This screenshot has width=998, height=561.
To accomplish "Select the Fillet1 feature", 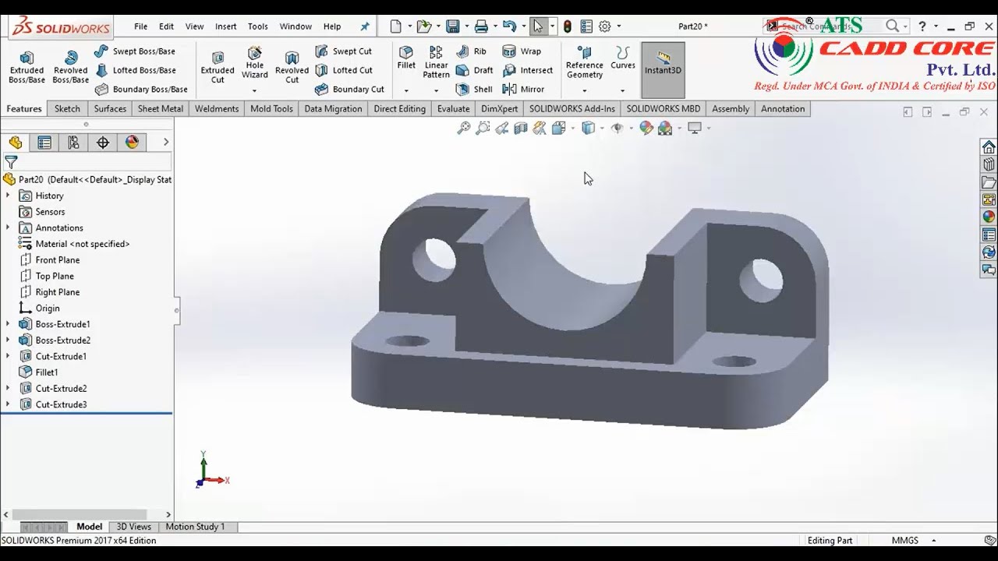I will [x=38, y=372].
